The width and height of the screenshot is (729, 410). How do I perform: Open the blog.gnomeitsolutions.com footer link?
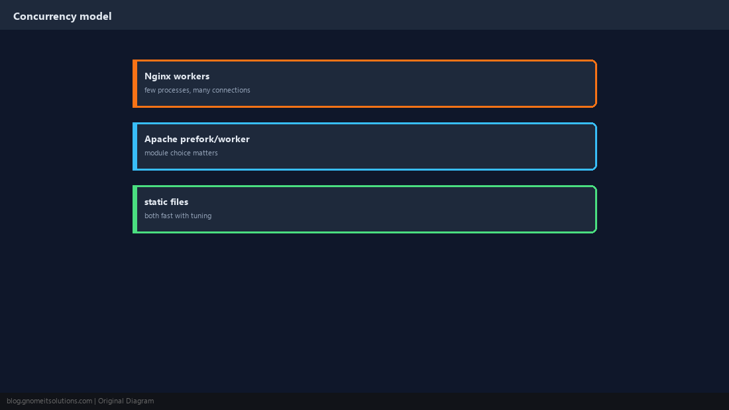49,401
